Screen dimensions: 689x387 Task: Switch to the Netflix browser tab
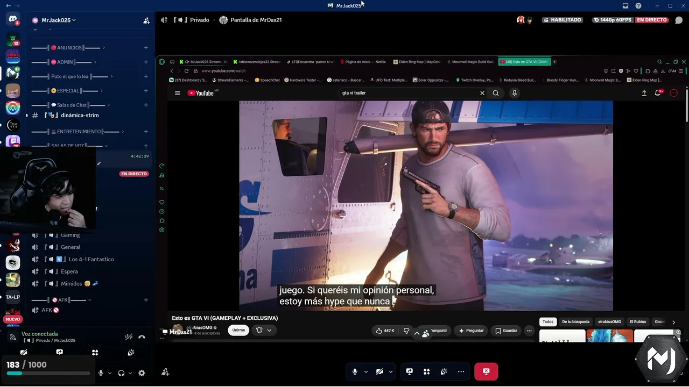[362, 62]
